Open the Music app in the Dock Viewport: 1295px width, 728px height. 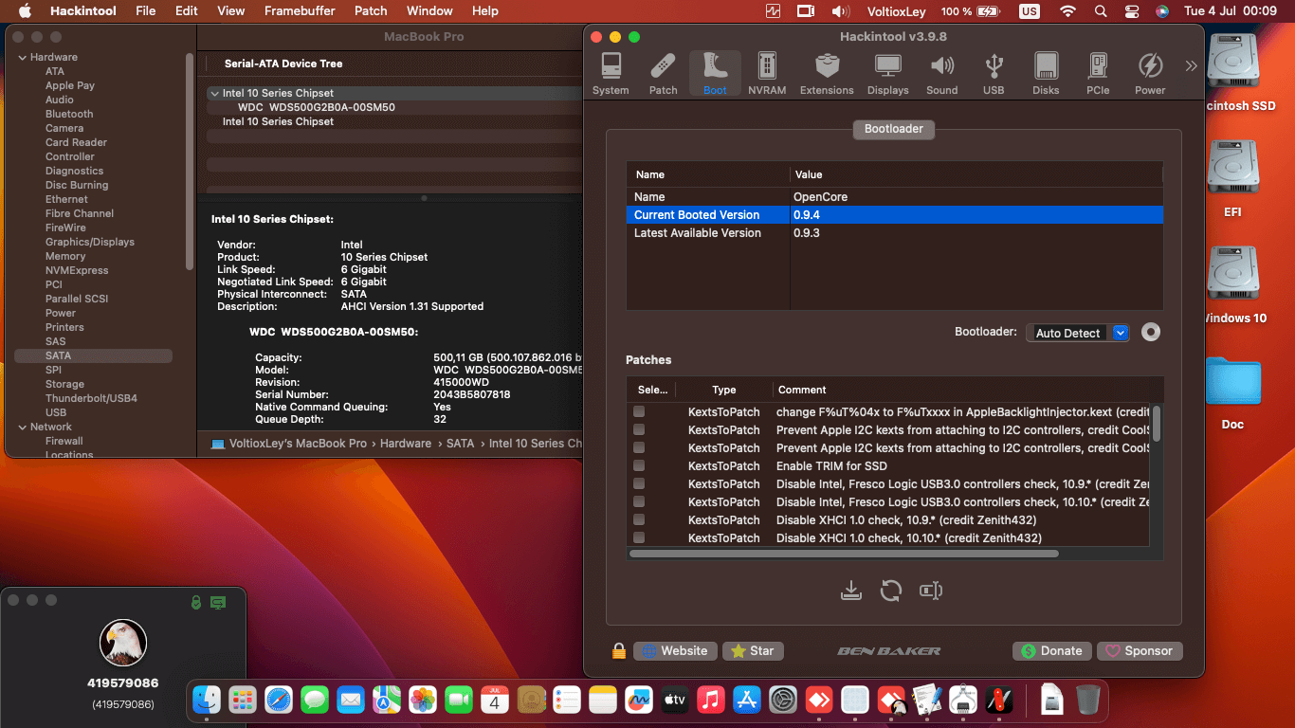point(711,701)
